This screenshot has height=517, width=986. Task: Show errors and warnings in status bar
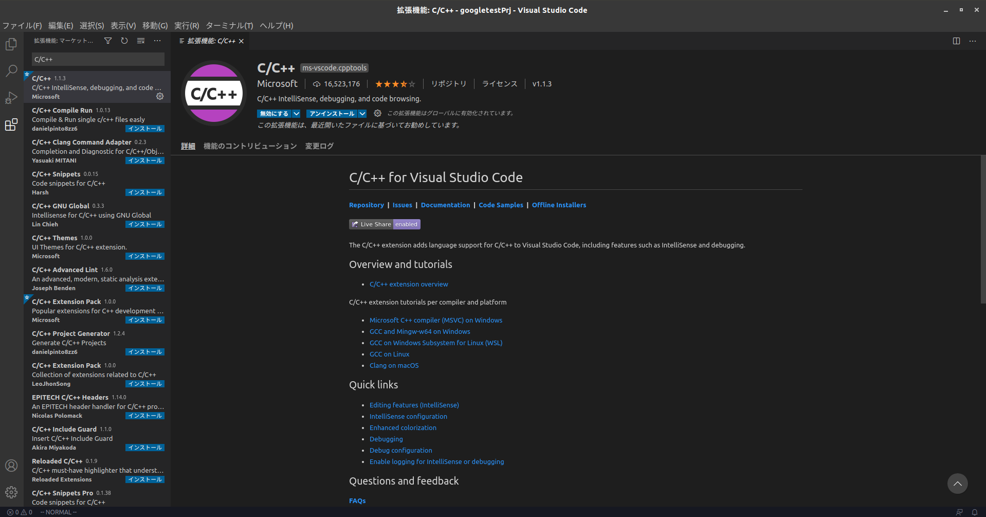coord(20,512)
